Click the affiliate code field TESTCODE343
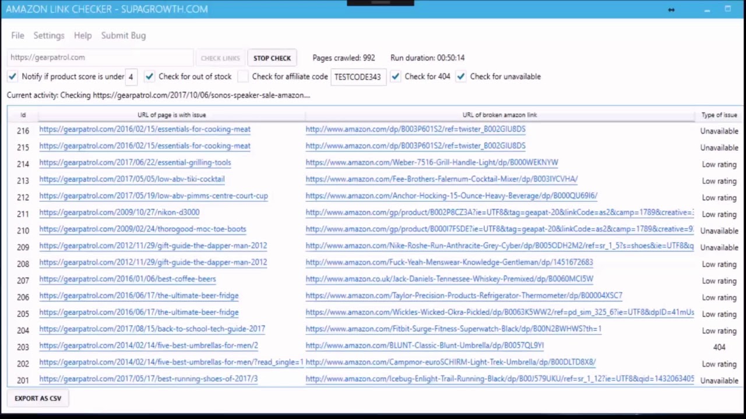This screenshot has height=419, width=746. (x=358, y=77)
